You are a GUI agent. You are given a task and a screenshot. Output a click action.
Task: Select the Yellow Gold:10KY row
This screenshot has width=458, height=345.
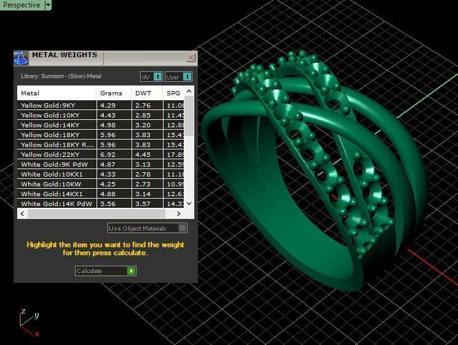[x=101, y=115]
